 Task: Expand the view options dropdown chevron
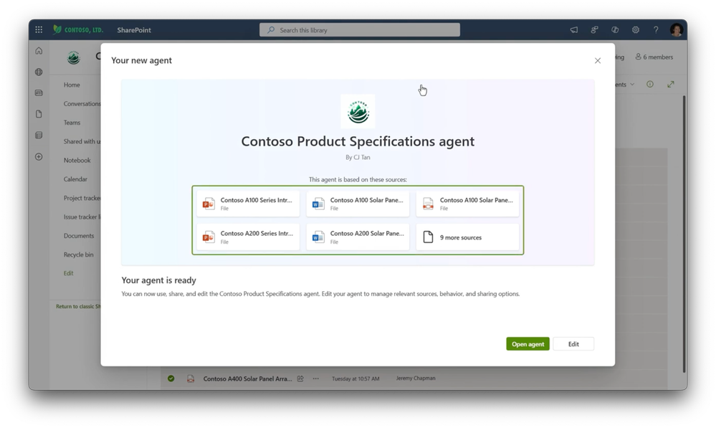click(x=632, y=85)
